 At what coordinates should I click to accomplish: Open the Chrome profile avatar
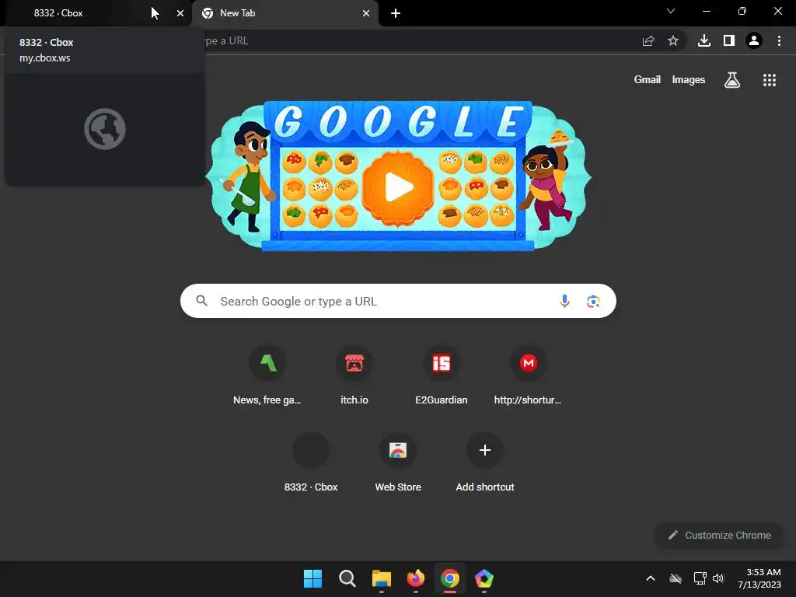pyautogui.click(x=754, y=40)
